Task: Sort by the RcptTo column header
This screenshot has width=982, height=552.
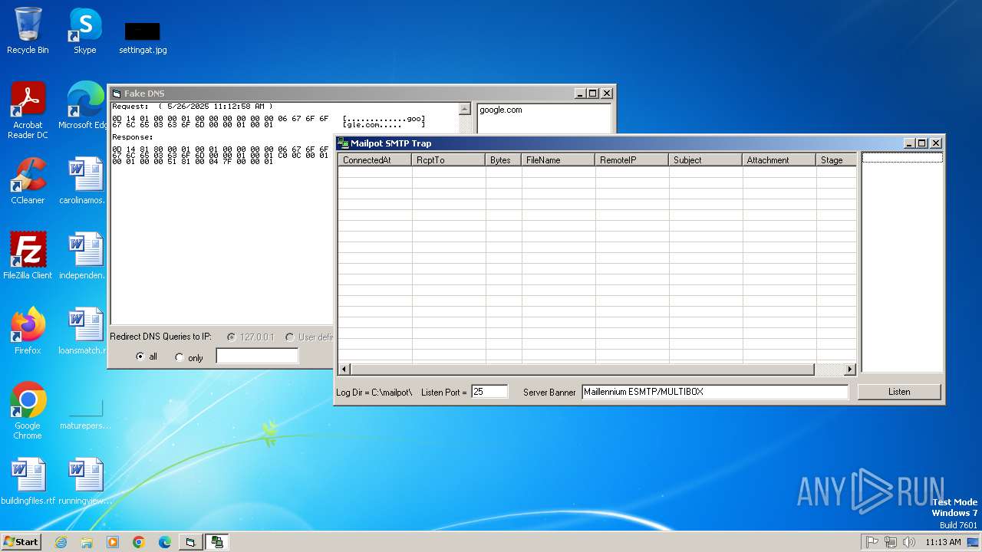Action: 449,159
